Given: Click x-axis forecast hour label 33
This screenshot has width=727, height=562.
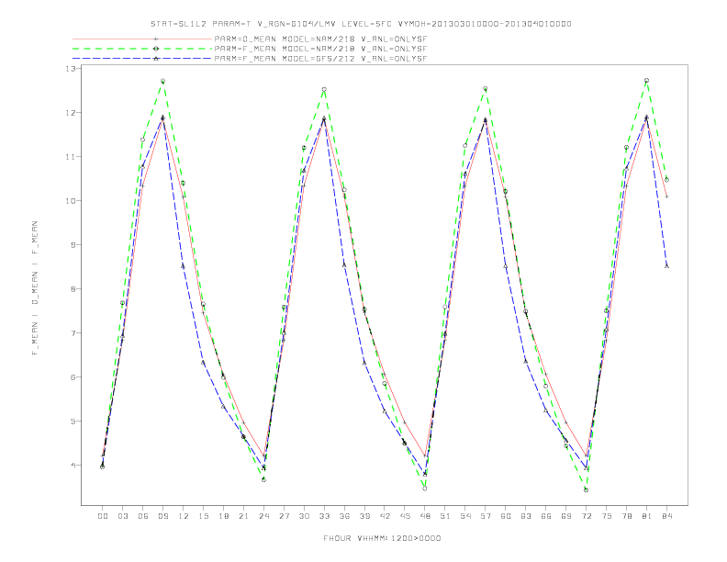Looking at the screenshot, I should tap(324, 516).
